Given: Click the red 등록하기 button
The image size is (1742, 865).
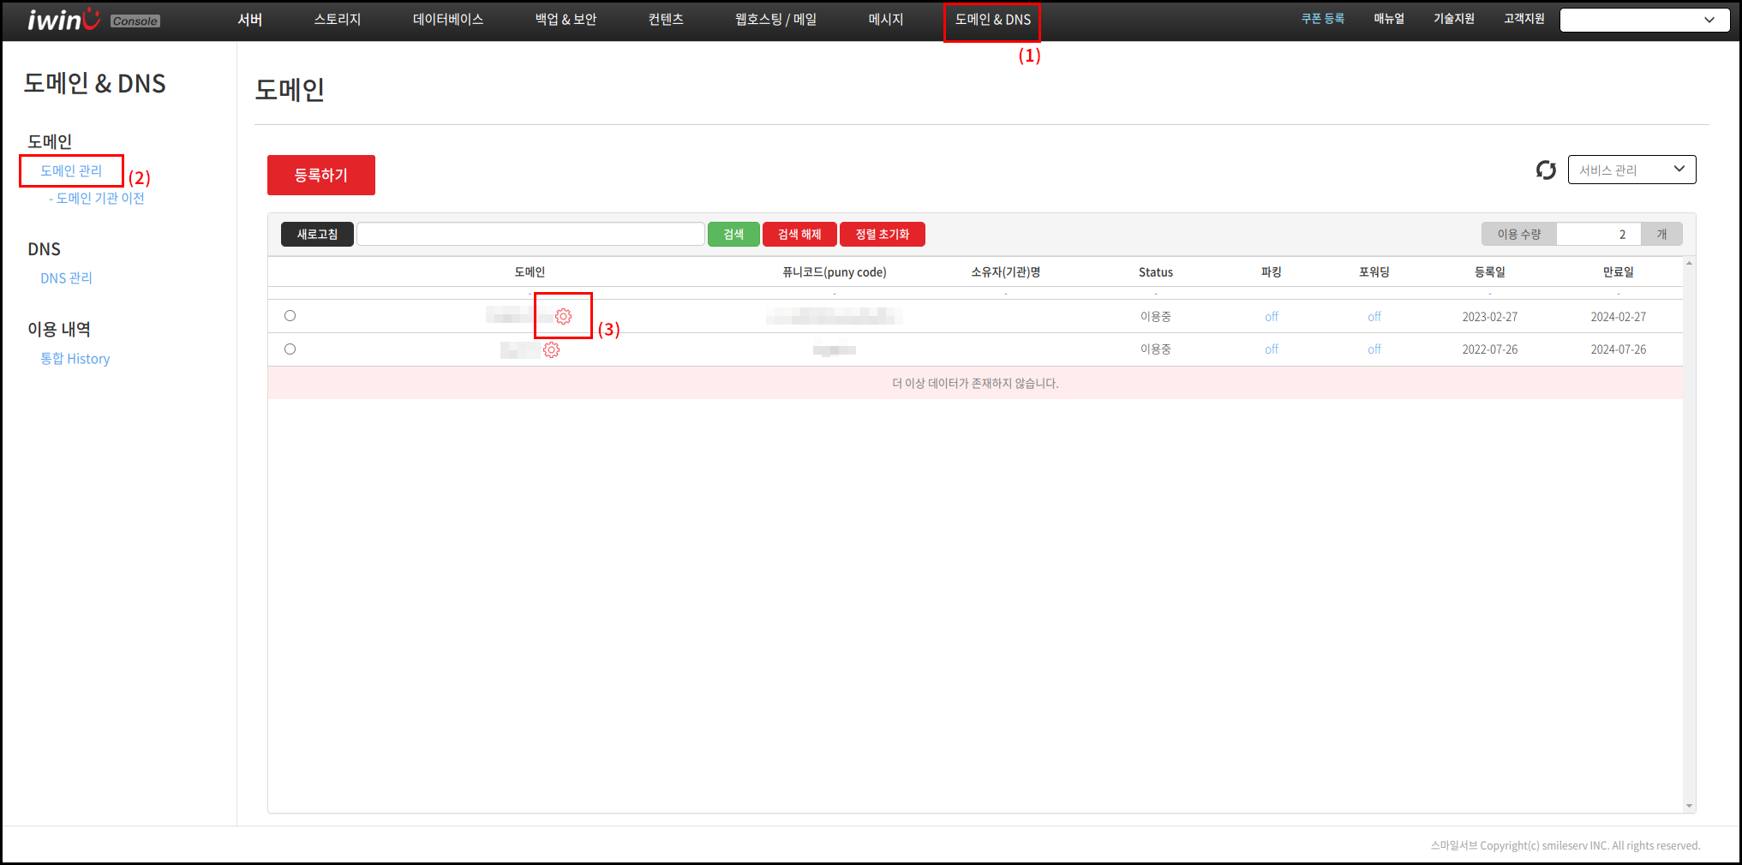Looking at the screenshot, I should [x=321, y=175].
